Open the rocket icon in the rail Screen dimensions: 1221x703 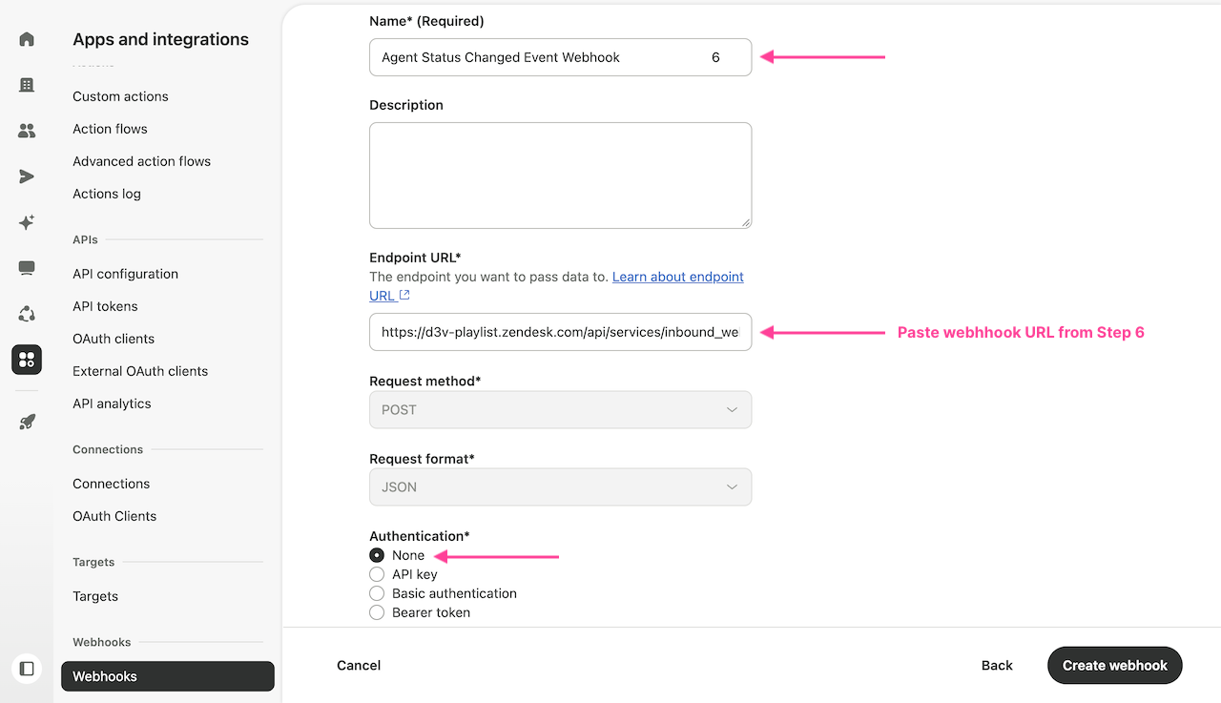27,423
